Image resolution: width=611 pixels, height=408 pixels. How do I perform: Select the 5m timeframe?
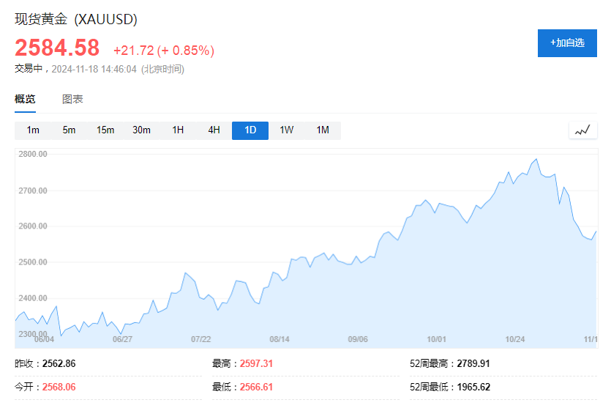[69, 130]
